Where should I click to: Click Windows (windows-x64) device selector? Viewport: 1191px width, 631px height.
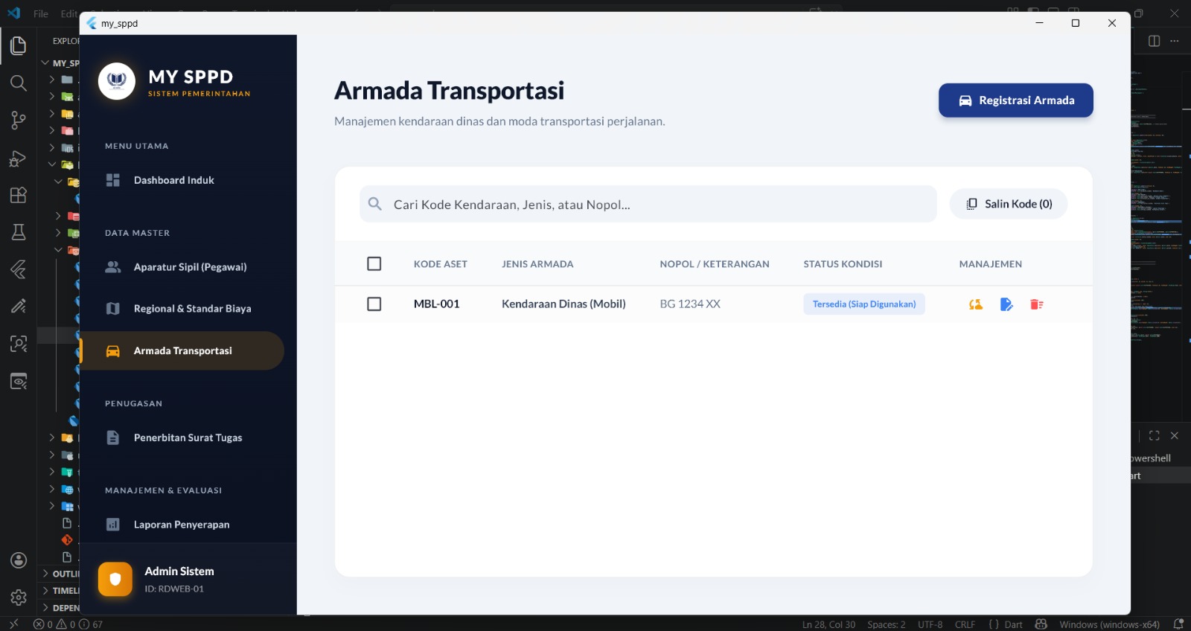coord(1109,624)
